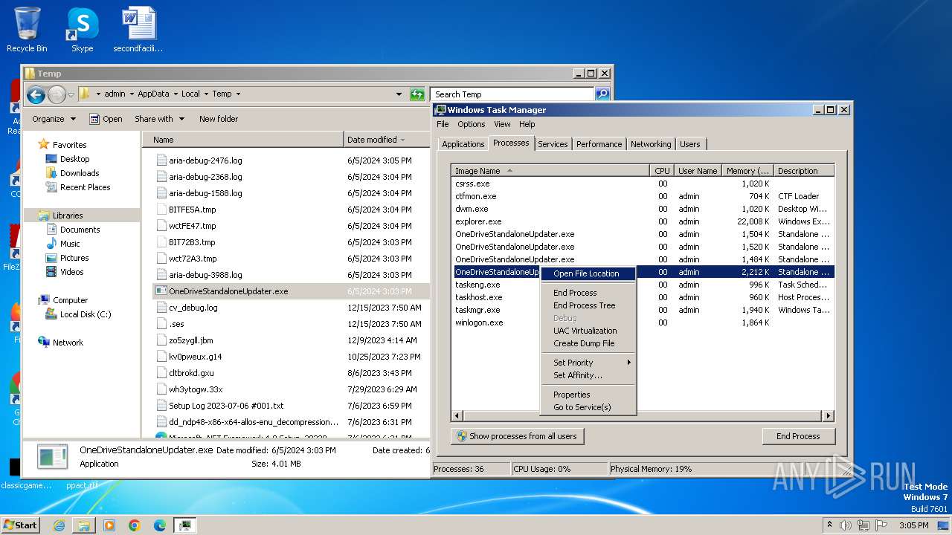952x535 pixels.
Task: Expand the address bar history dropdown arrow
Action: [399, 94]
